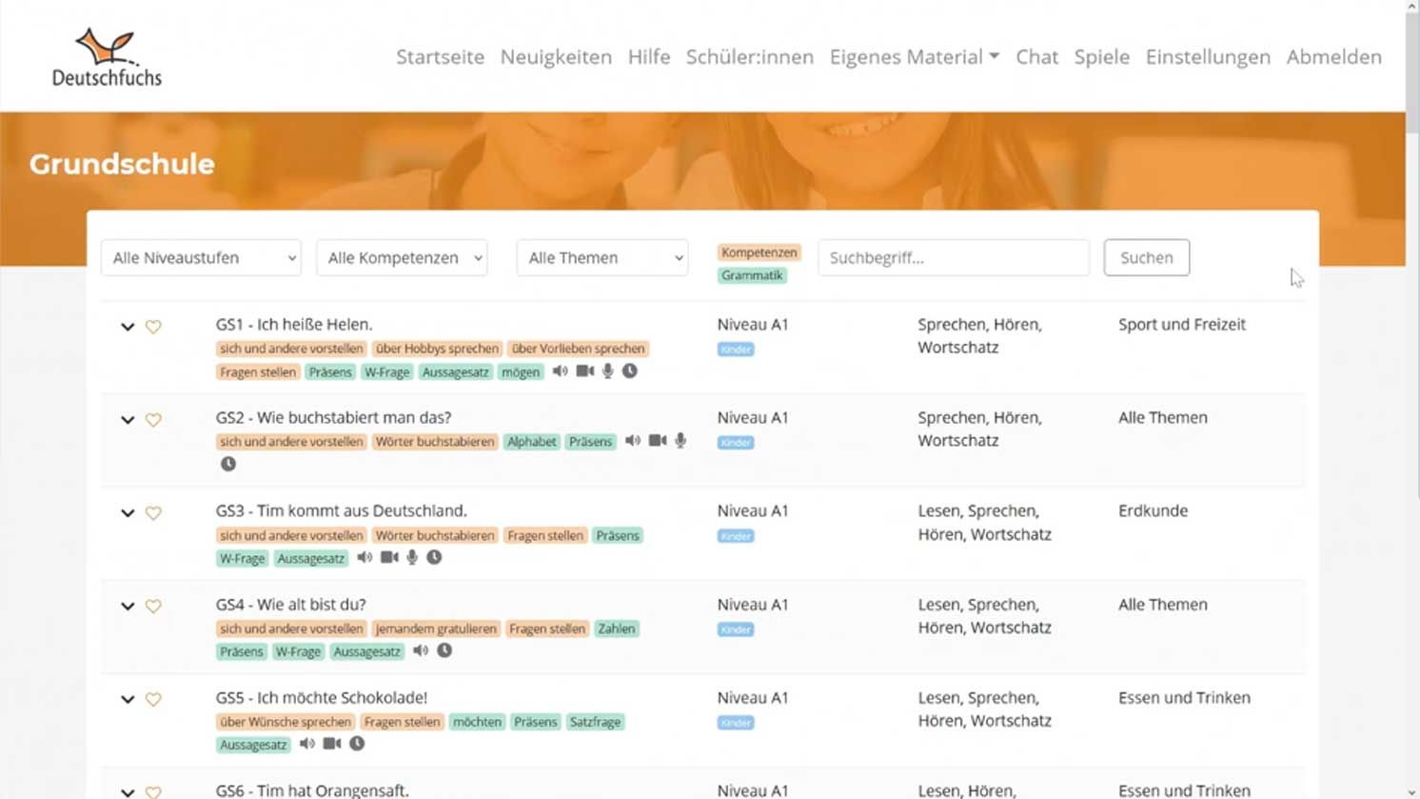Screen dimensions: 1420x799
Task: Click the Suchbegriff search field
Action: pyautogui.click(x=953, y=257)
